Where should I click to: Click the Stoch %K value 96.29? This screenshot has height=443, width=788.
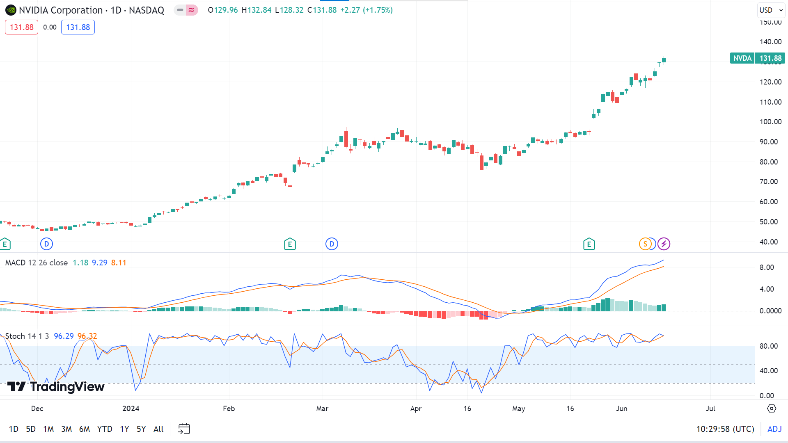click(64, 336)
